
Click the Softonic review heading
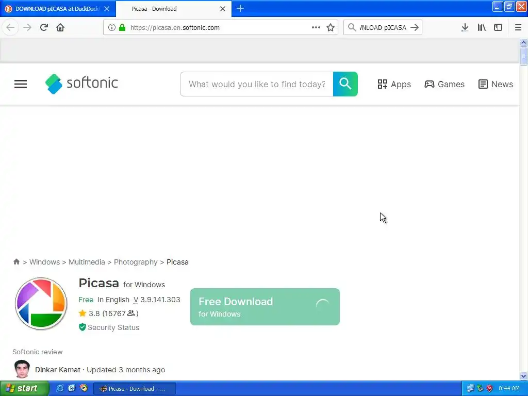point(37,352)
